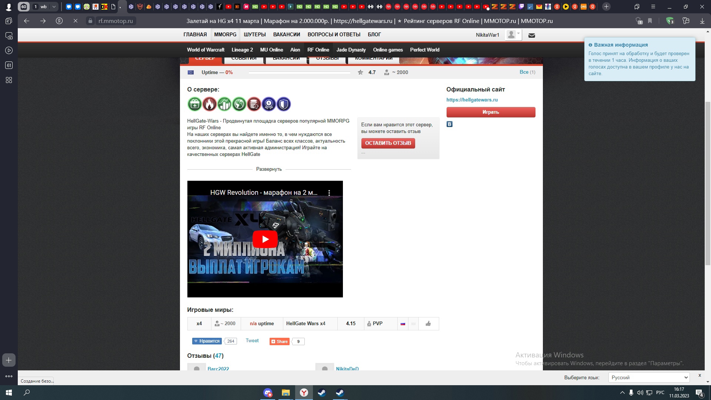Click the profile silhouette icon in browser top-left

[x=9, y=7]
